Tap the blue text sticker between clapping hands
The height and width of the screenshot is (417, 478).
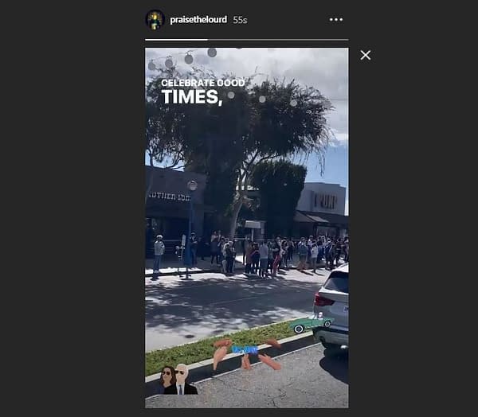245,350
